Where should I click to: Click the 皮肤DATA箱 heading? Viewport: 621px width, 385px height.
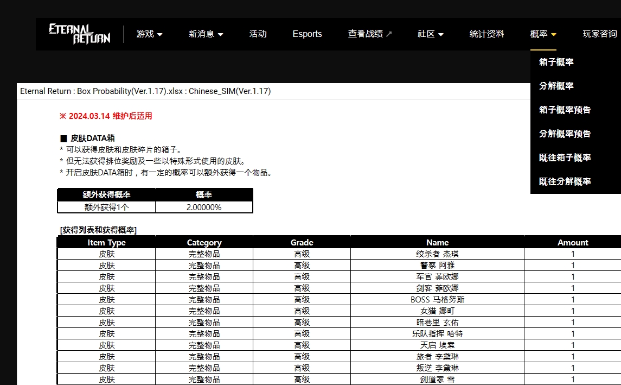coord(87,138)
